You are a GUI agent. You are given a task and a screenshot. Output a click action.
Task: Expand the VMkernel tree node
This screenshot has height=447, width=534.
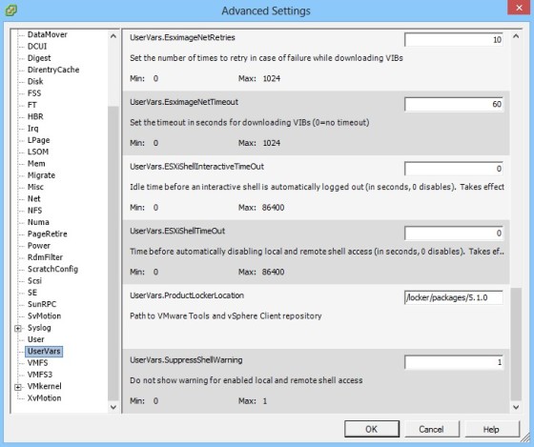pyautogui.click(x=18, y=387)
